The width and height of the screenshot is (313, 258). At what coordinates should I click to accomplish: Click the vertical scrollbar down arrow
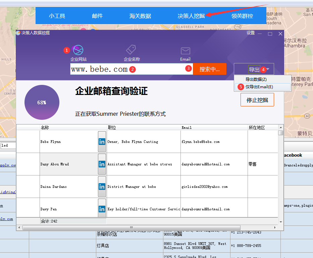coord(281,222)
